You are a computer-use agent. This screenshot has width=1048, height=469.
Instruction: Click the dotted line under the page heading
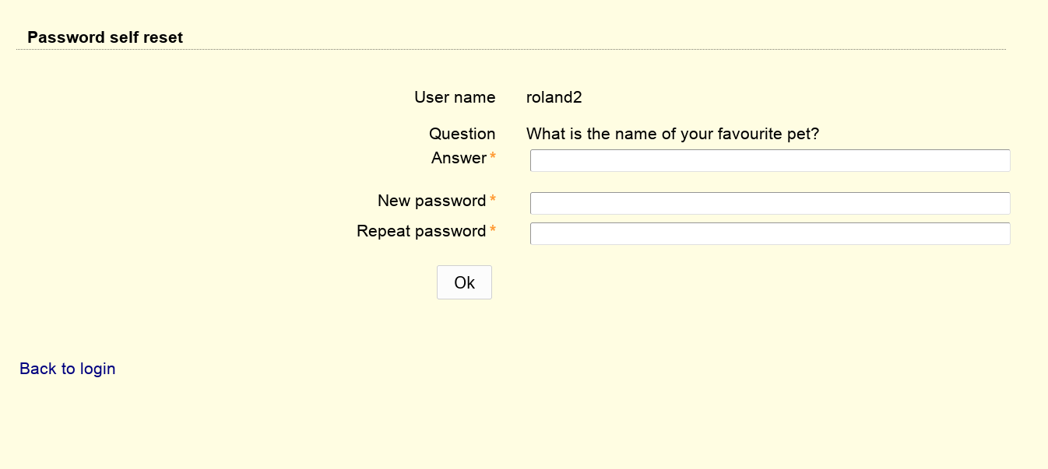(511, 50)
